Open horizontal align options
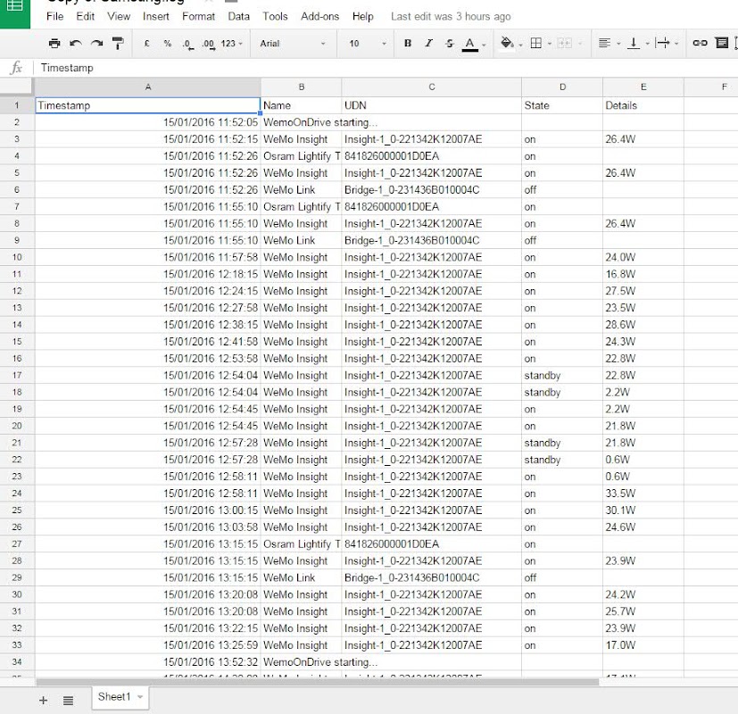The height and width of the screenshot is (714, 738). point(604,44)
